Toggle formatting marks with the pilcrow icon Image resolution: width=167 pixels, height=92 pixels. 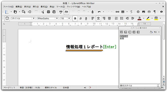coord(155,12)
